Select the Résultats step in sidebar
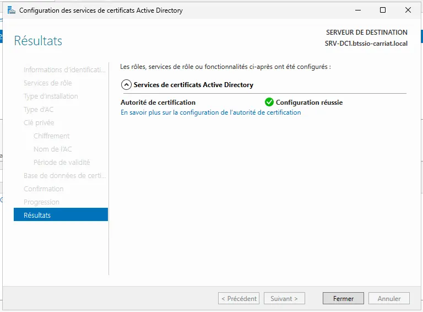 pos(37,215)
